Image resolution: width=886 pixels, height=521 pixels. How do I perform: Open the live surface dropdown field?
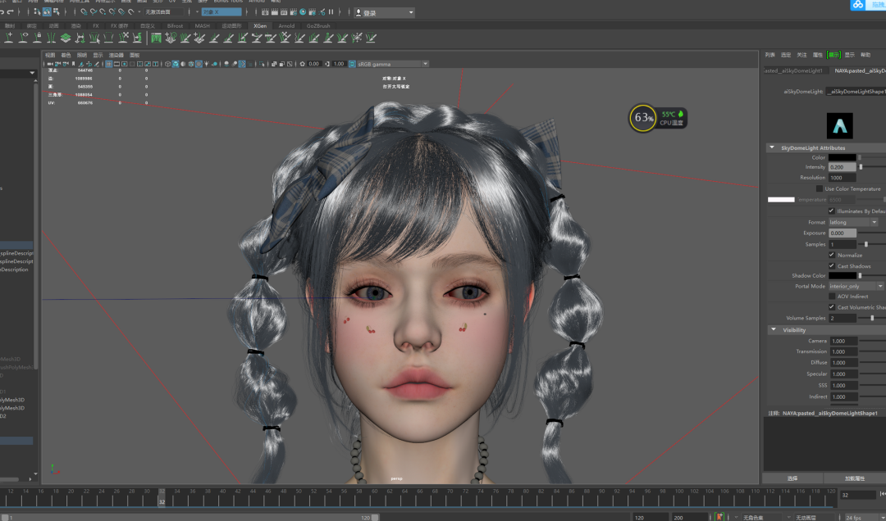(x=163, y=11)
